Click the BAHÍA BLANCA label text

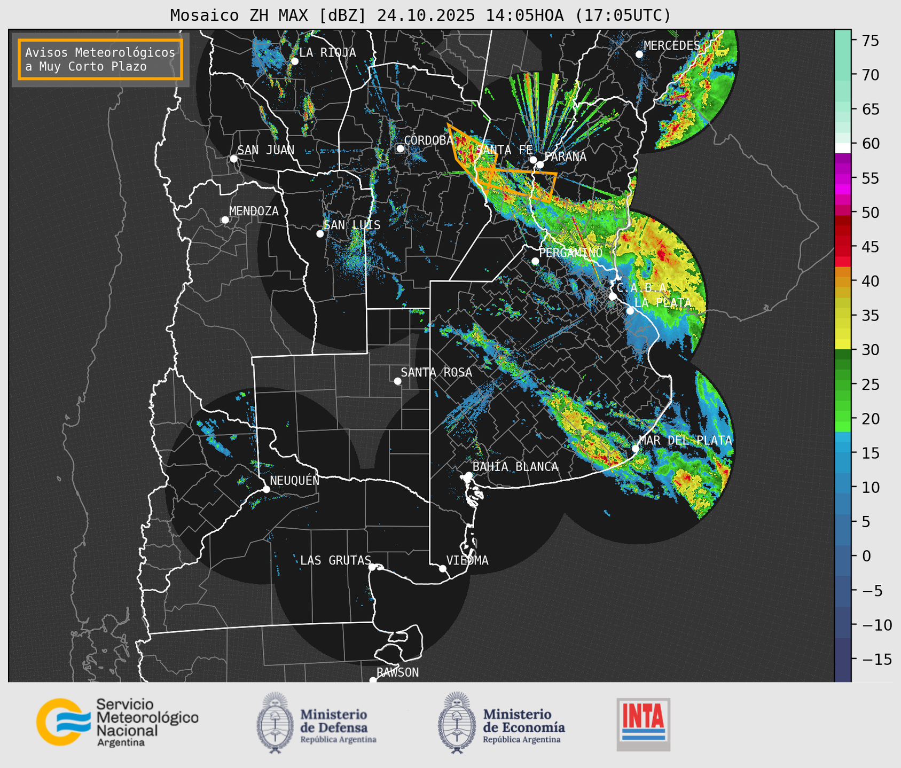(x=515, y=467)
